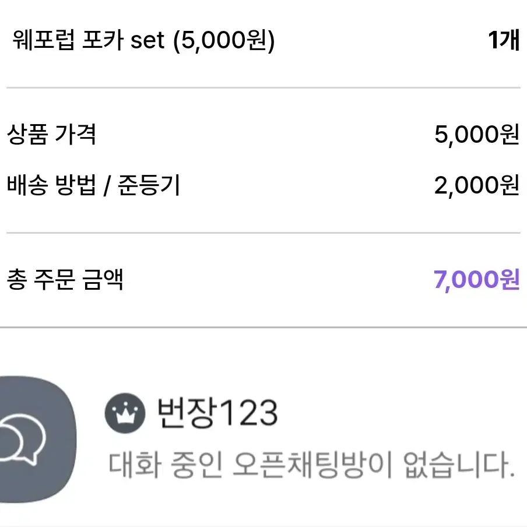This screenshot has width=527, height=527.
Task: Tap the 준등기 shipping method text
Action: [149, 185]
